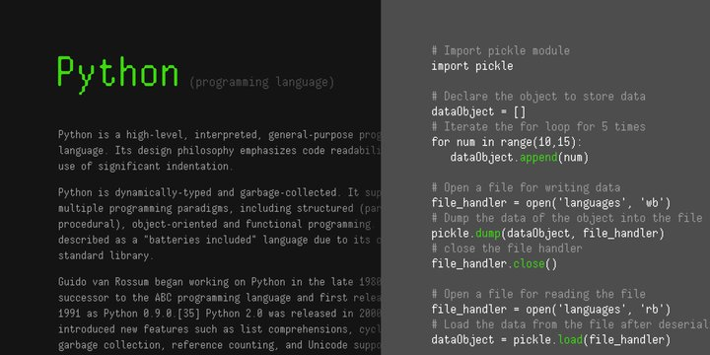Viewport: 710px width, 355px height.
Task: Click the line starting 'Python is a high-level, interpreted'
Action: click(219, 135)
